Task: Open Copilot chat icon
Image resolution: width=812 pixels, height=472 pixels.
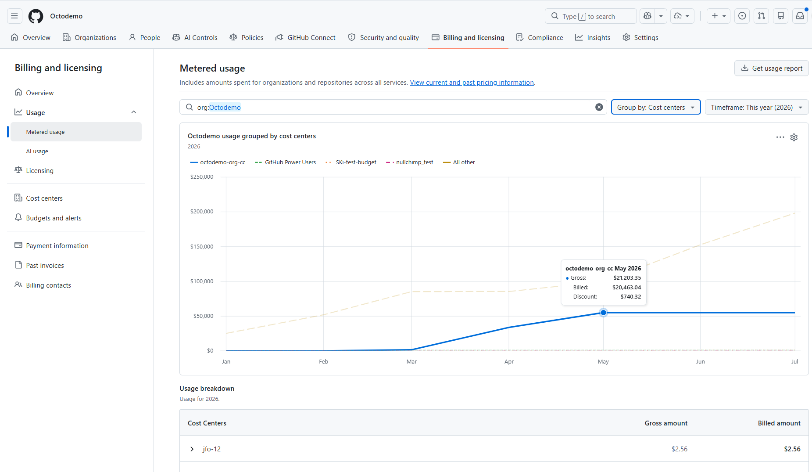Action: 647,16
